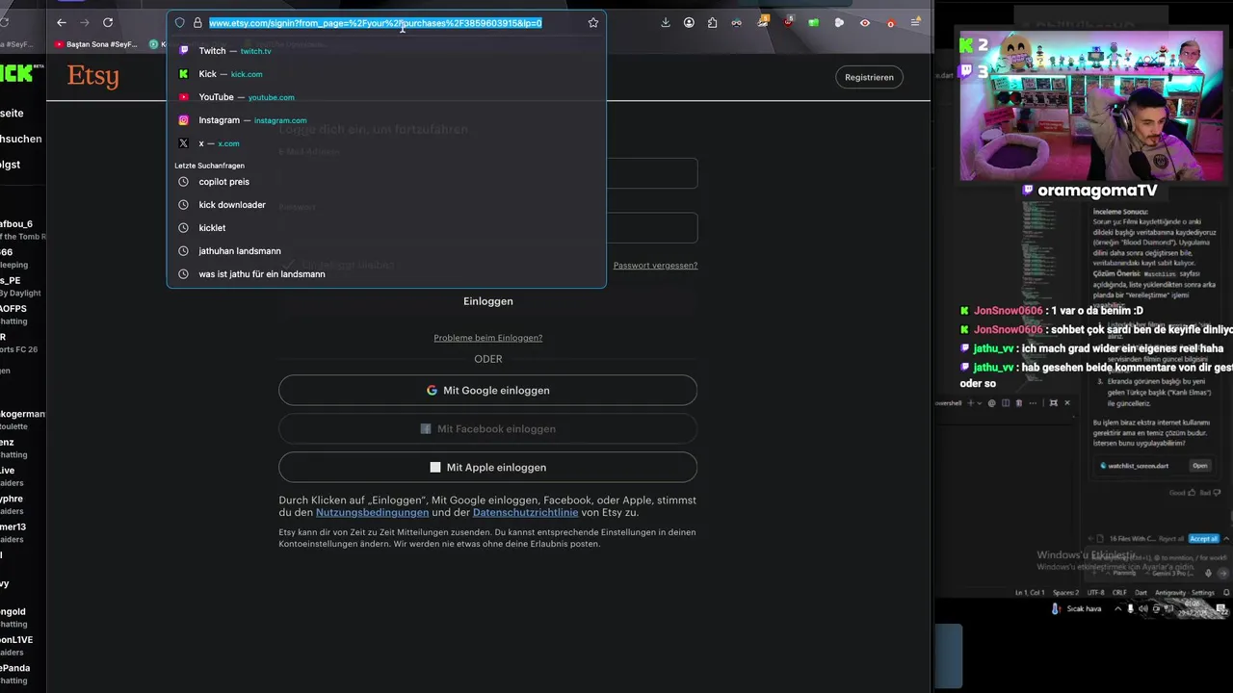
Task: Click the padlock site info icon
Action: pyautogui.click(x=197, y=22)
